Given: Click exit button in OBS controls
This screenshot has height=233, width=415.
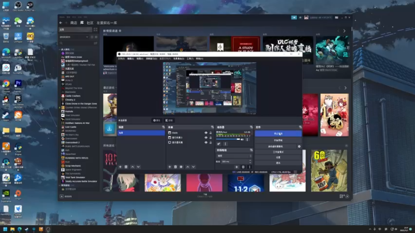Looking at the screenshot, I should tap(278, 163).
